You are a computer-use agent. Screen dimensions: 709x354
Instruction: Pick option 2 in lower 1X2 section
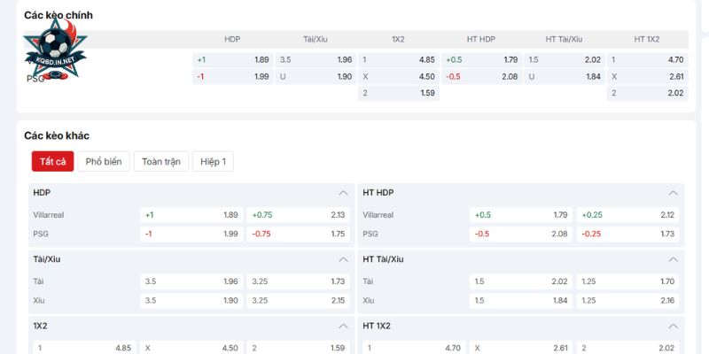click(x=298, y=347)
